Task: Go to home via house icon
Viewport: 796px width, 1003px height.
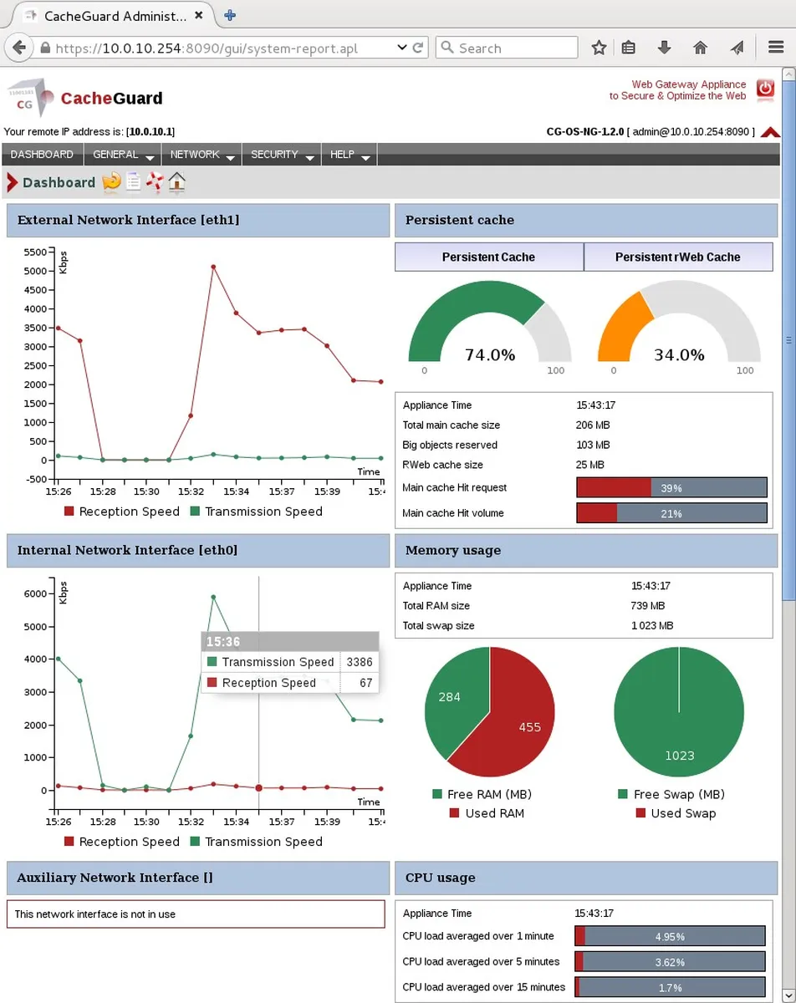Action: (176, 182)
